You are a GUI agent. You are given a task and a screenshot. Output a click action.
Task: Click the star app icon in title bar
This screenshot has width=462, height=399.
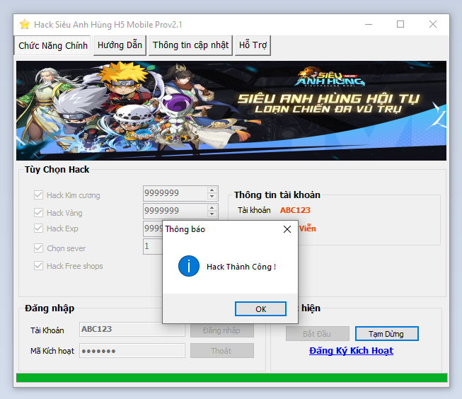coord(25,24)
